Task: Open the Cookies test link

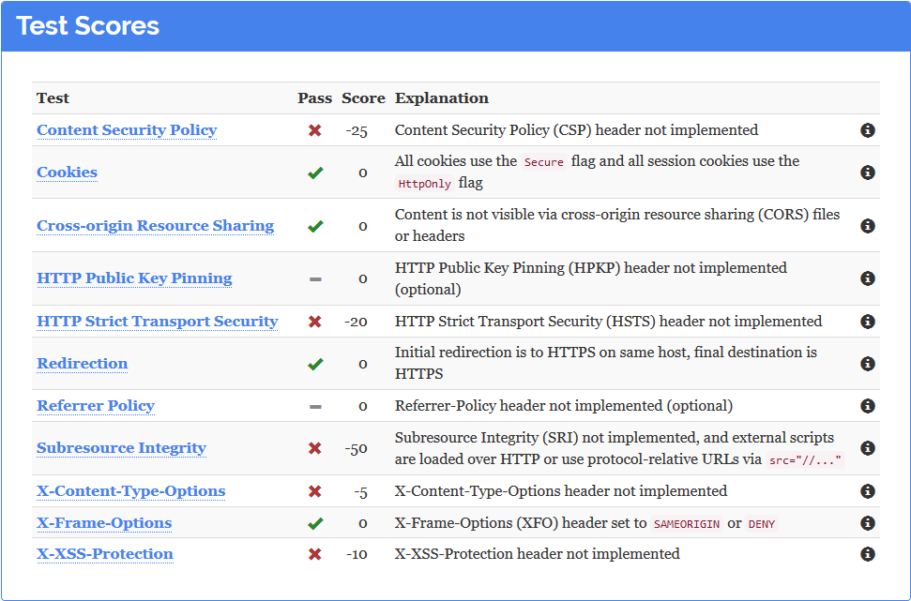Action: click(67, 173)
